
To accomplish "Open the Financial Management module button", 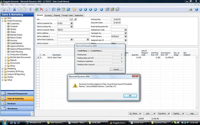I will tap(17, 94).
